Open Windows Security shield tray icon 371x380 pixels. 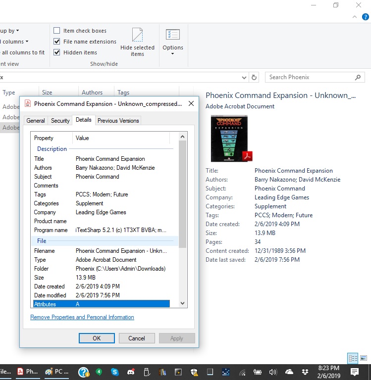coord(194,372)
